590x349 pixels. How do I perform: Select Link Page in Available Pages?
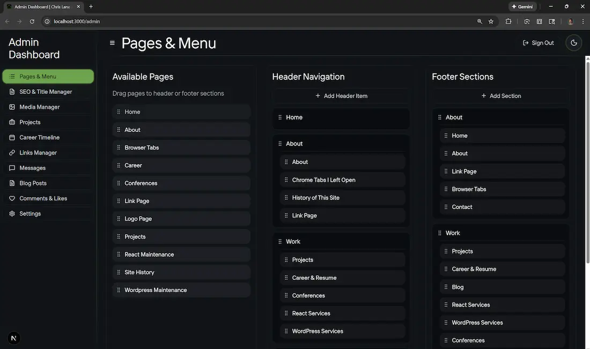[181, 201]
